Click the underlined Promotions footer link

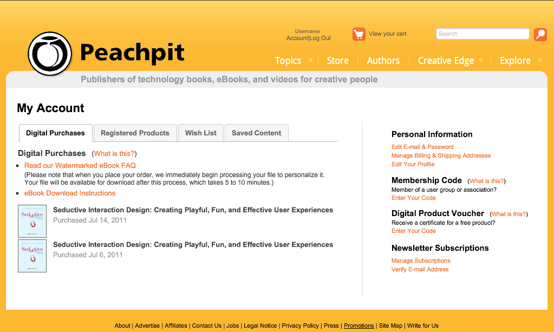coord(359,326)
